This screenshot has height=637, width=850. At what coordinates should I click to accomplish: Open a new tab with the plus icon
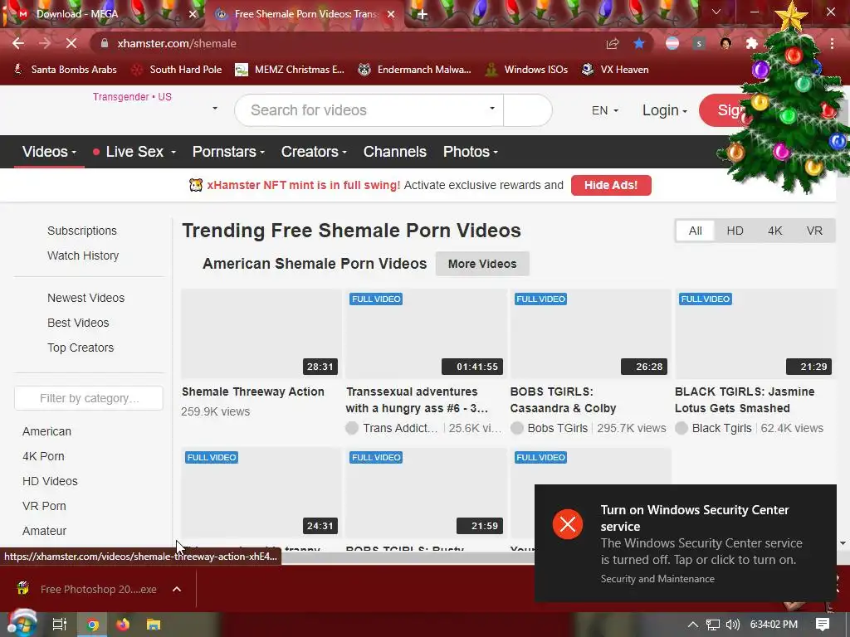pos(423,14)
